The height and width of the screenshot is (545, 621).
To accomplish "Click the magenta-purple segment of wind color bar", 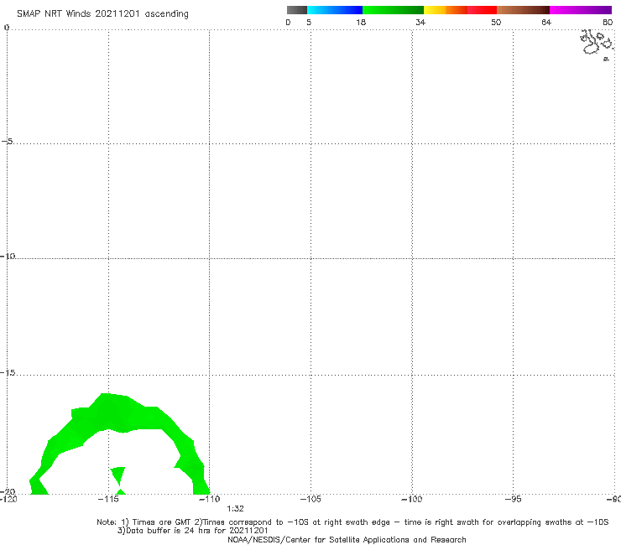I will pyautogui.click(x=581, y=10).
